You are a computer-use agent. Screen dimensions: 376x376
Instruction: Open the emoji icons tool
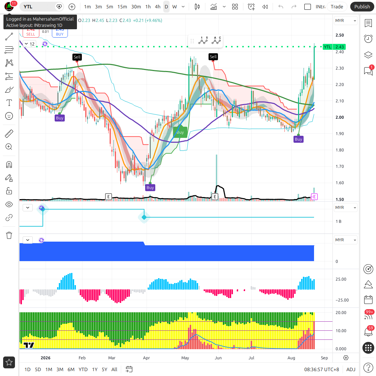pos(9,116)
